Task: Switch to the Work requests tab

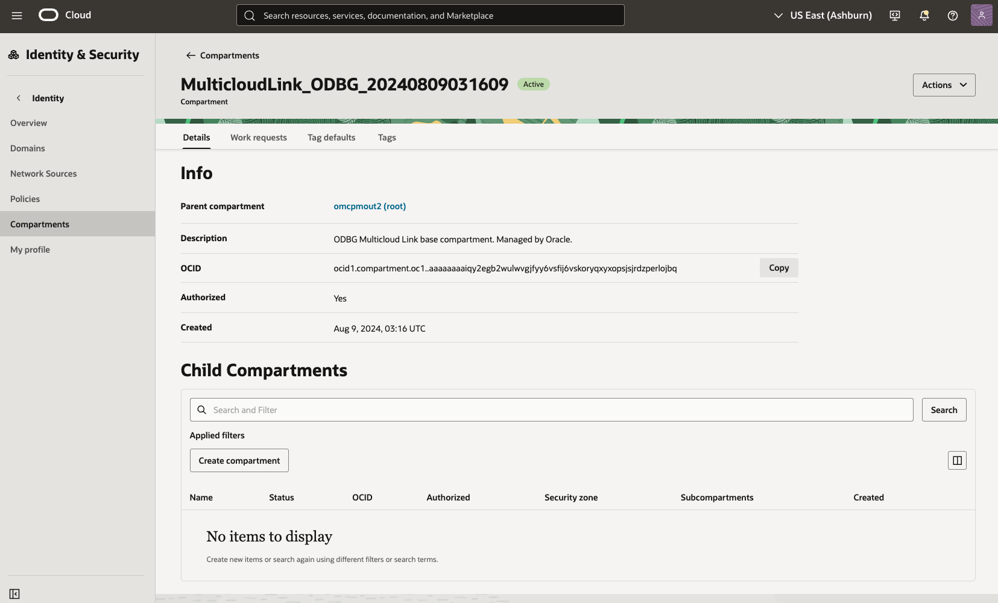Action: (259, 137)
